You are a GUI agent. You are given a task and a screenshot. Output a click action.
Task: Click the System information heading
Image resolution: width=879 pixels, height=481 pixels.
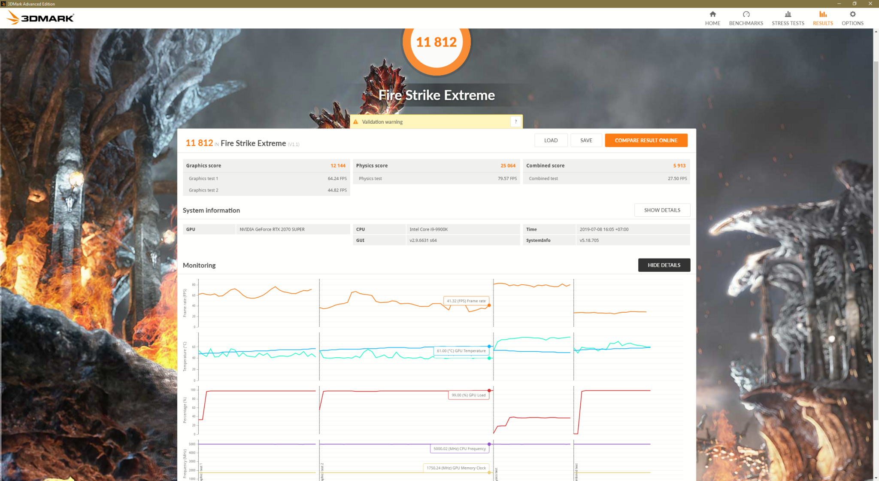point(211,210)
